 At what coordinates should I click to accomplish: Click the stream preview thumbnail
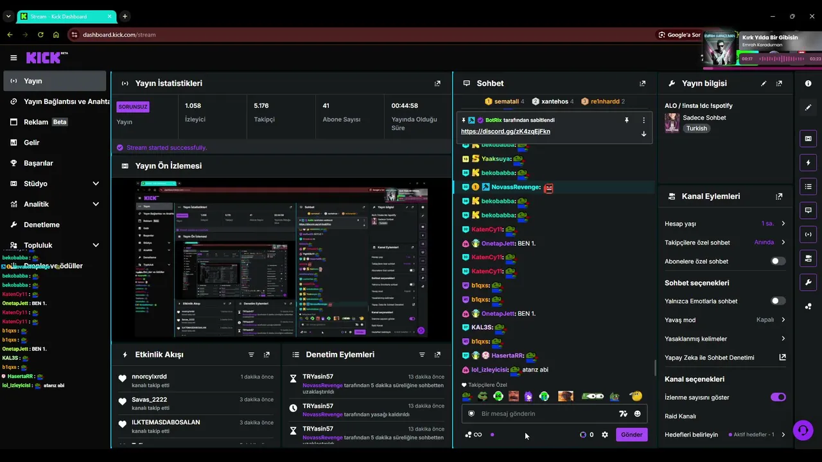pos(281,259)
